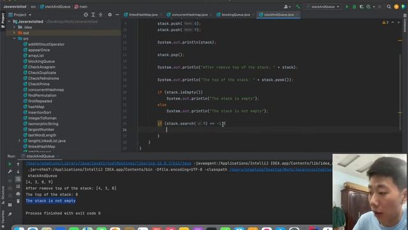Image resolution: width=408 pixels, height=230 pixels.
Task: Click the restore layout icon in the Run panel
Action: 10,205
